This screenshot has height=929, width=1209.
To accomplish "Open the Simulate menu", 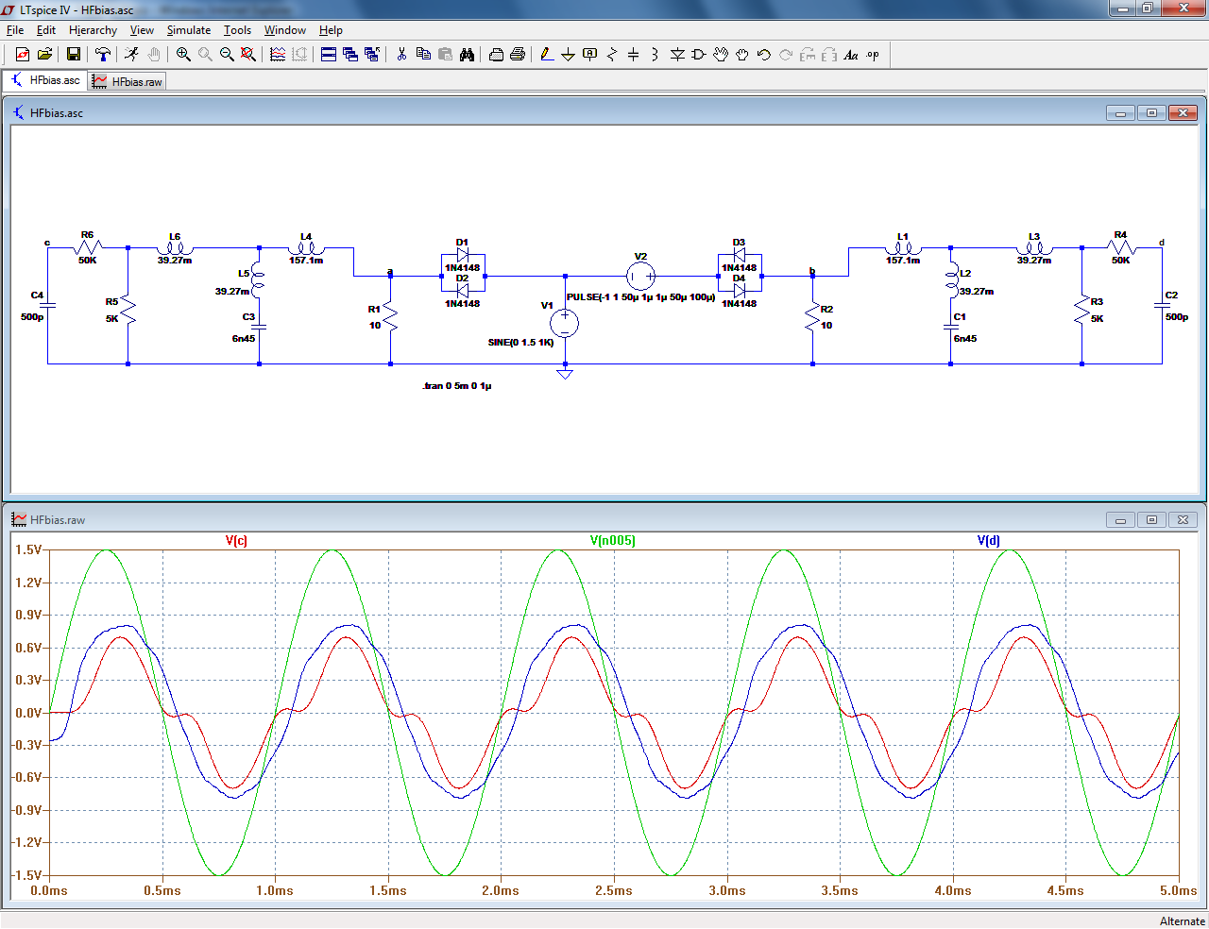I will pos(189,30).
